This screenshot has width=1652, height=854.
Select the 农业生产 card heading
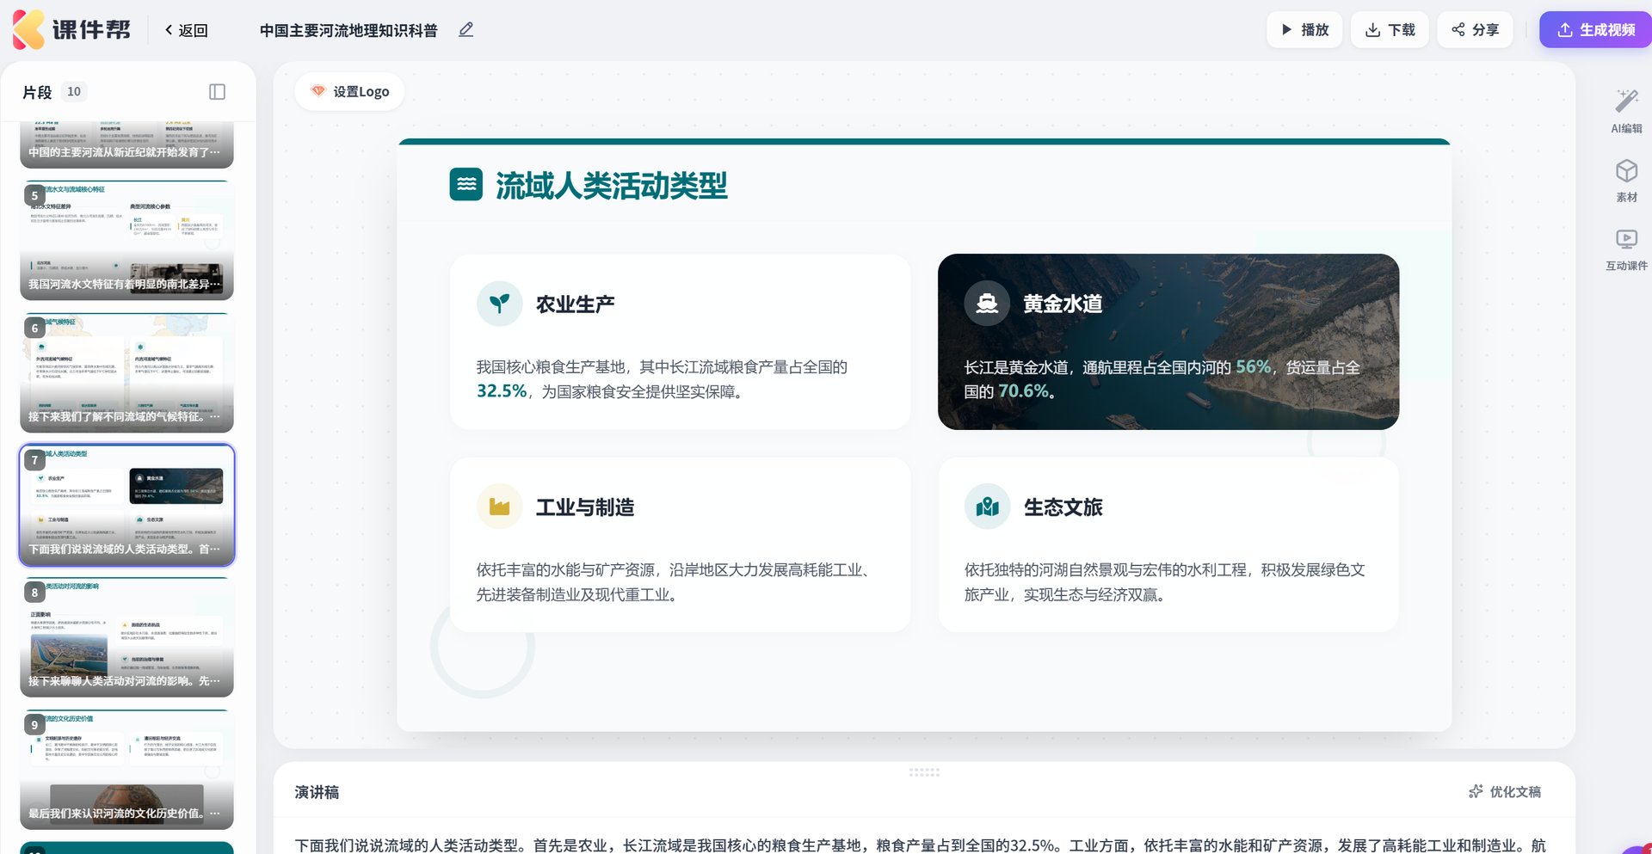(575, 304)
